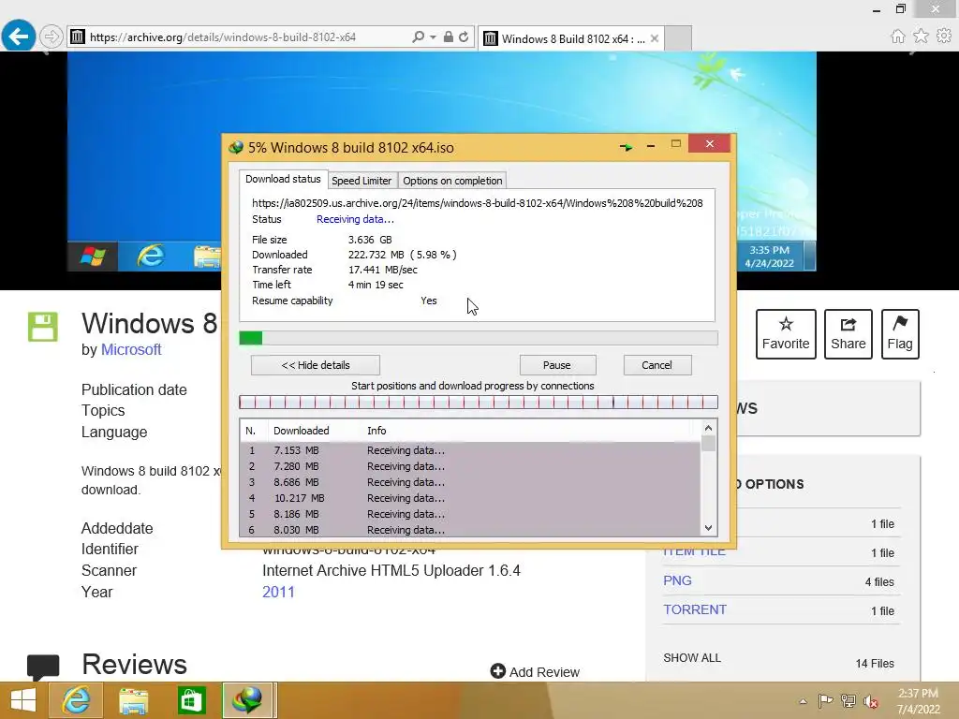
Task: Switch to the Speed Limiter tab
Action: tap(361, 181)
